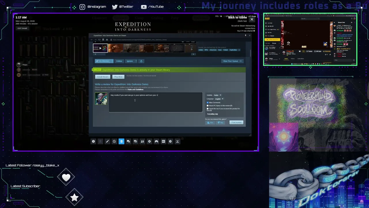Click the heart icon below Latest Follower
The height and width of the screenshot is (208, 369).
[66, 178]
